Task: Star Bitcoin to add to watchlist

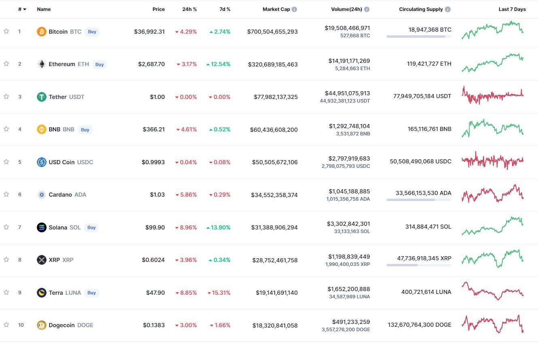Action: click(x=6, y=31)
